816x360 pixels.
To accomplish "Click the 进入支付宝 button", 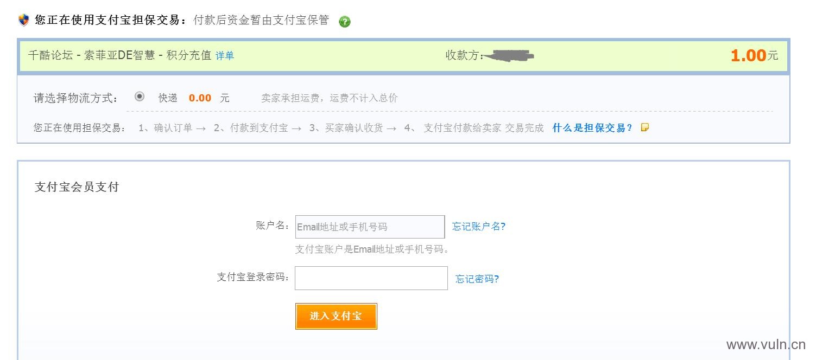I will (x=336, y=316).
